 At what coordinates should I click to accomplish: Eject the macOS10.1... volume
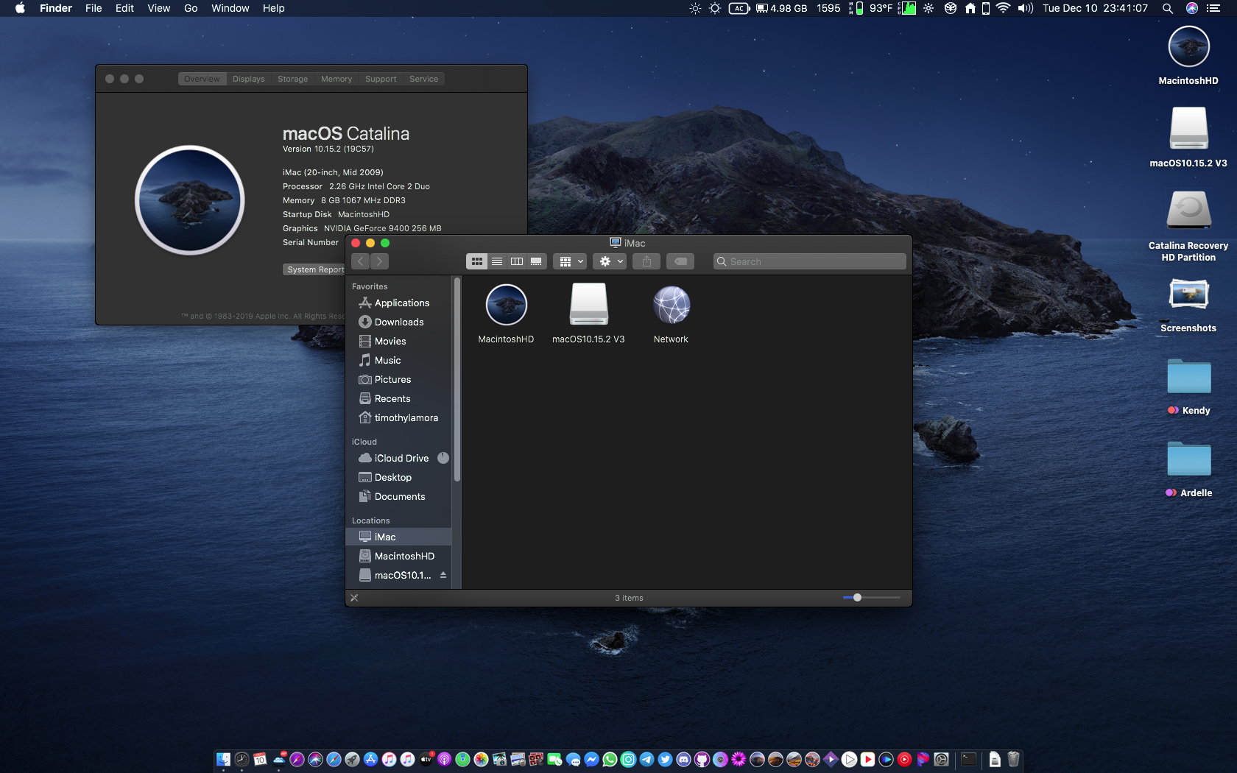pos(443,575)
